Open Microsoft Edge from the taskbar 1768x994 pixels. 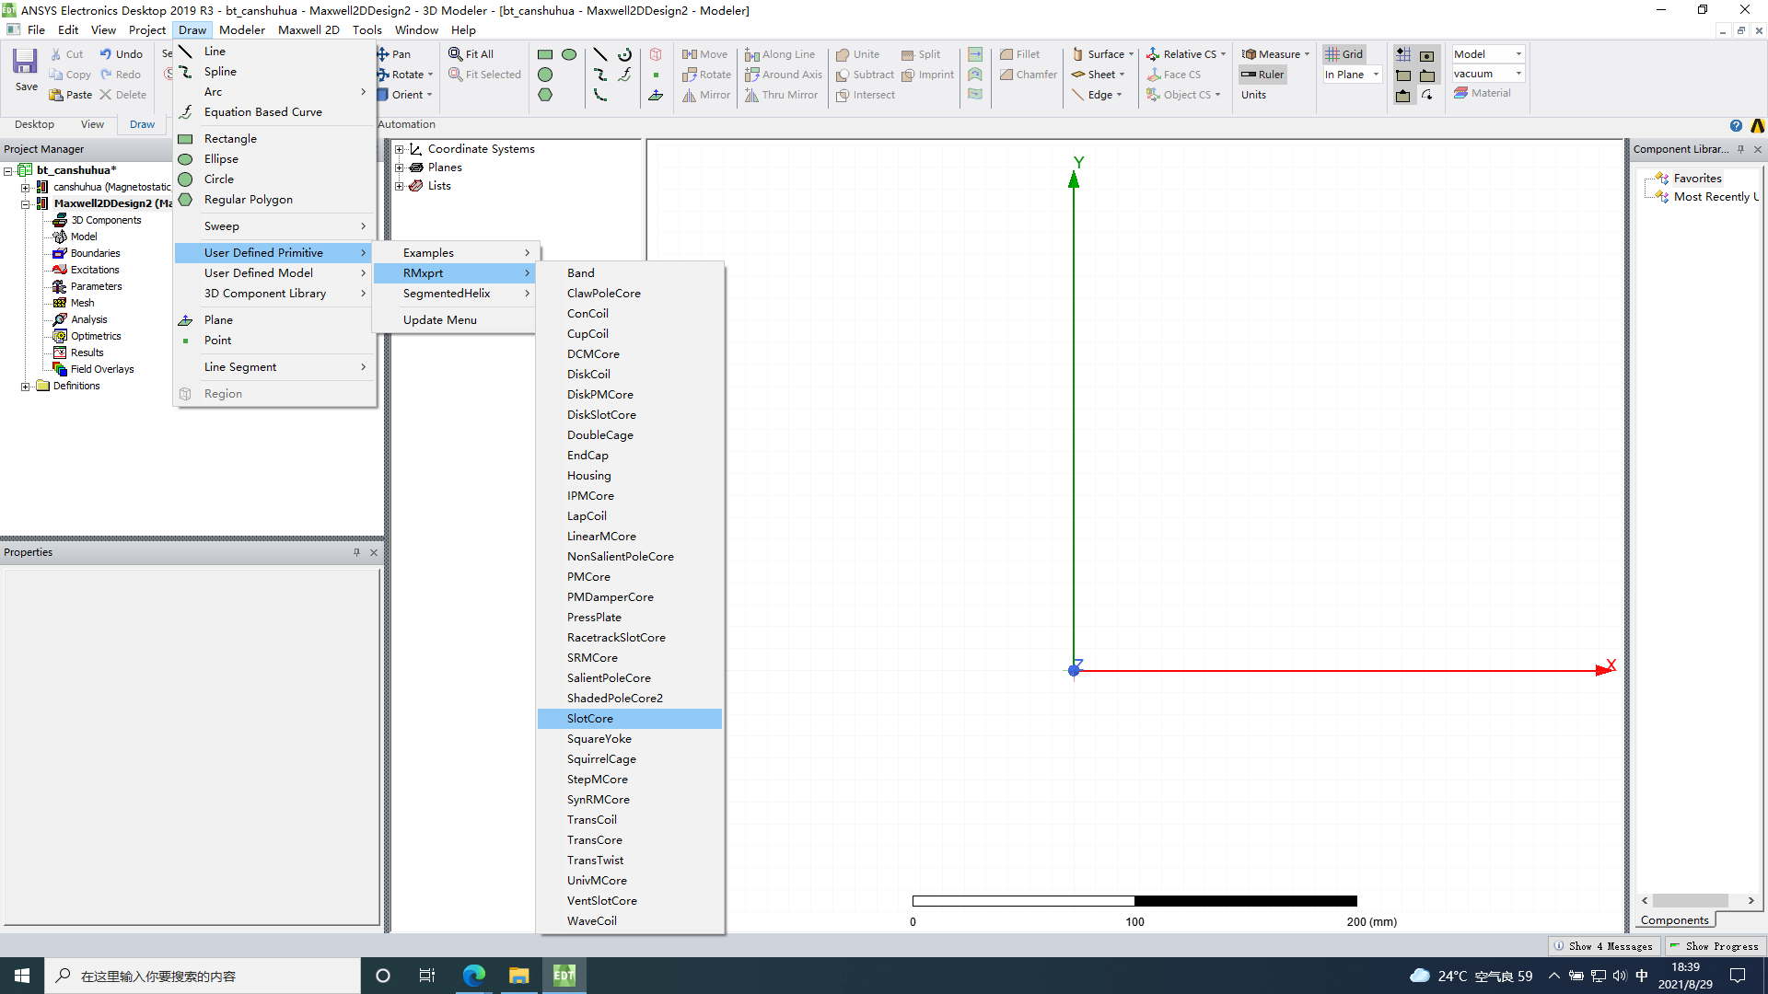pos(474,976)
